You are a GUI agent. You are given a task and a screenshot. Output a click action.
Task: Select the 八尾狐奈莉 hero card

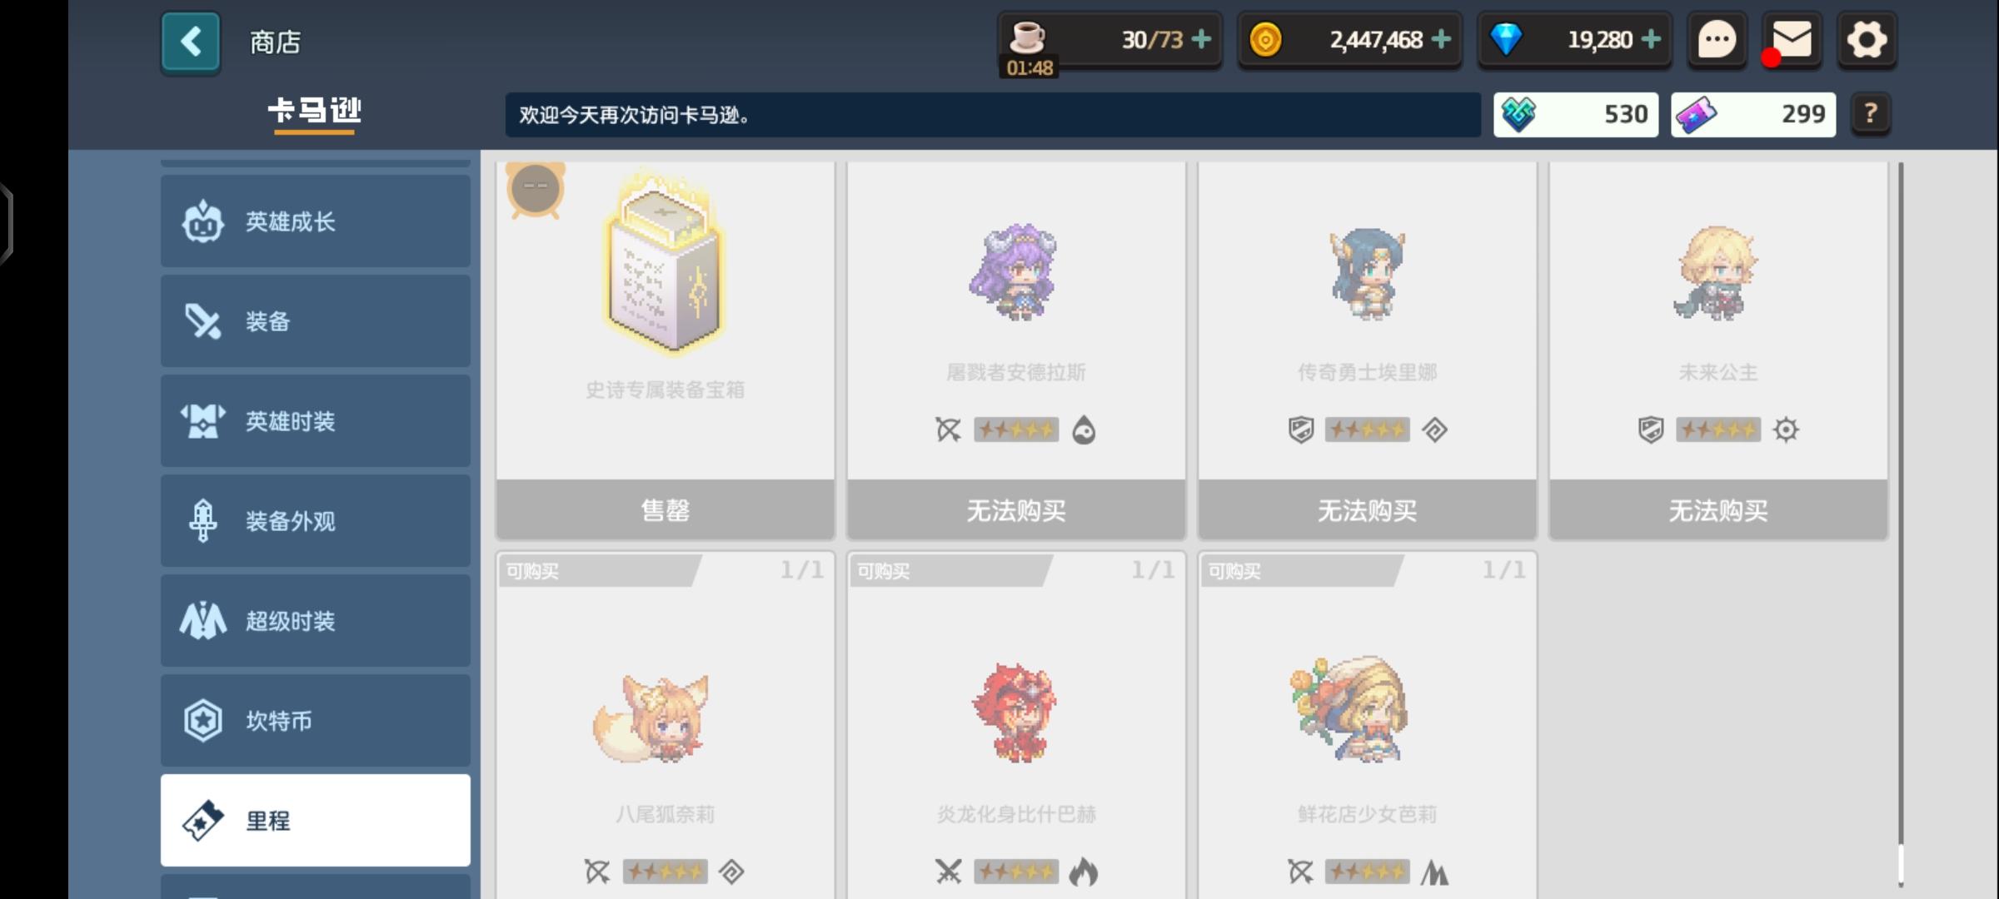(666, 726)
